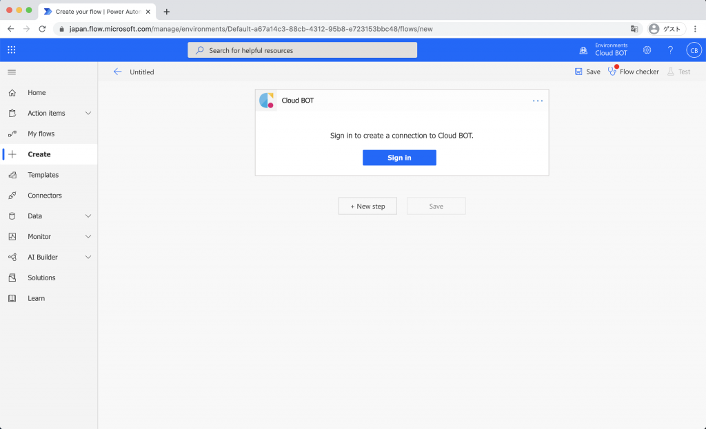Go back using the Untitled back arrow
Screen dimensions: 706x429
[117, 72]
